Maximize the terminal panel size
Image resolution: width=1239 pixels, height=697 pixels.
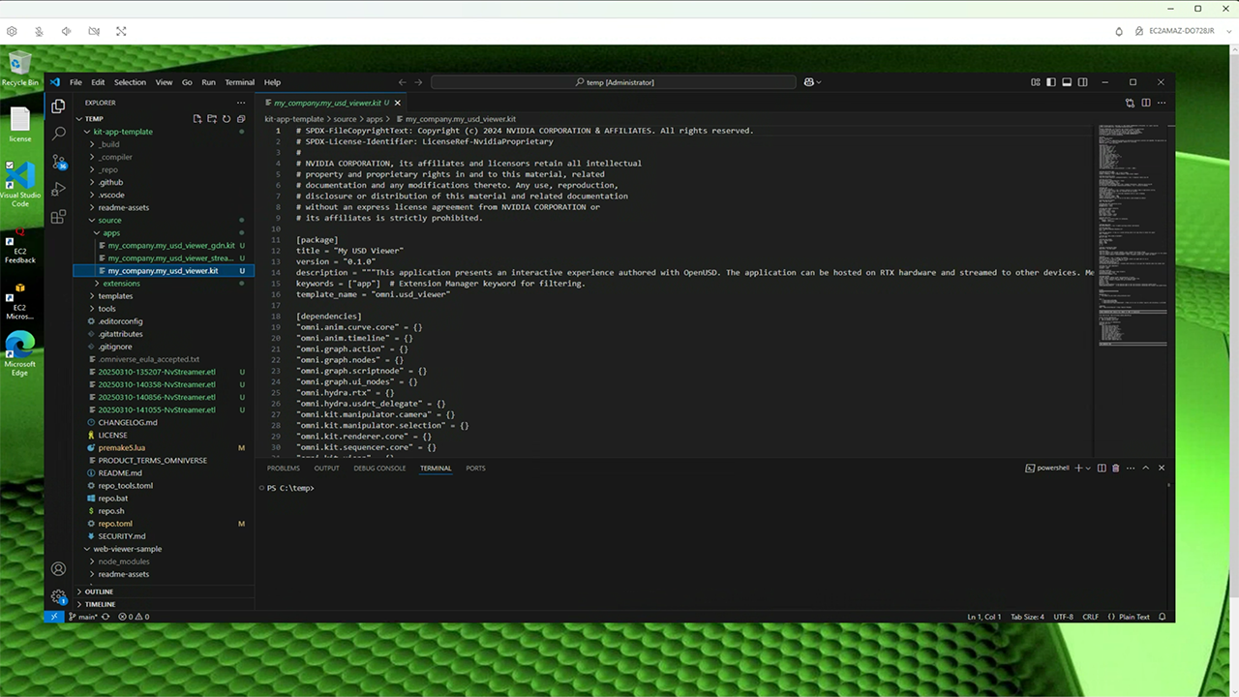(1146, 468)
